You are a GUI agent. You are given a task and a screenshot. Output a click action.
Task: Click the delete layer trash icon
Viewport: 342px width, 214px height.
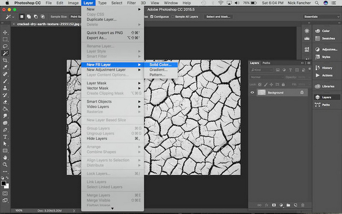coord(303,205)
